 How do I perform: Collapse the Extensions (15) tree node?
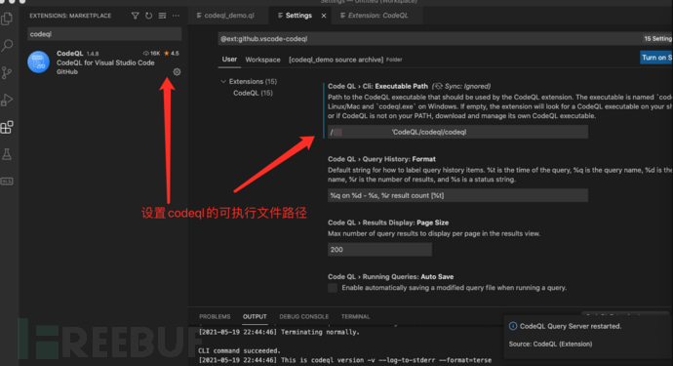223,81
